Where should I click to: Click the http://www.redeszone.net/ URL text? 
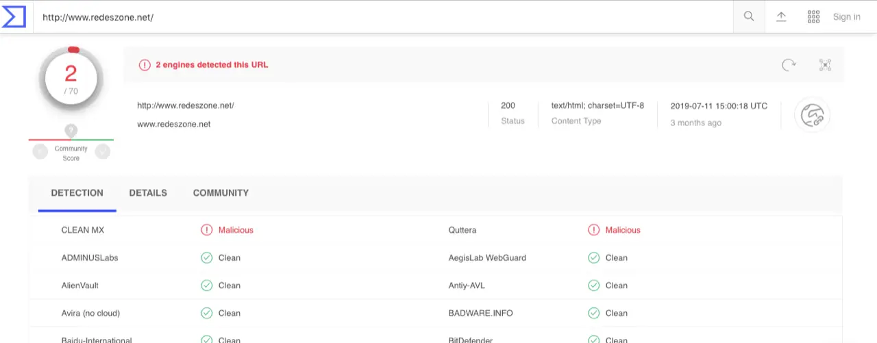(x=186, y=105)
